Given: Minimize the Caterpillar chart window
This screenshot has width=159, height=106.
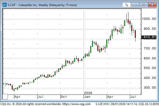Looking at the screenshot, I should coord(135,5).
